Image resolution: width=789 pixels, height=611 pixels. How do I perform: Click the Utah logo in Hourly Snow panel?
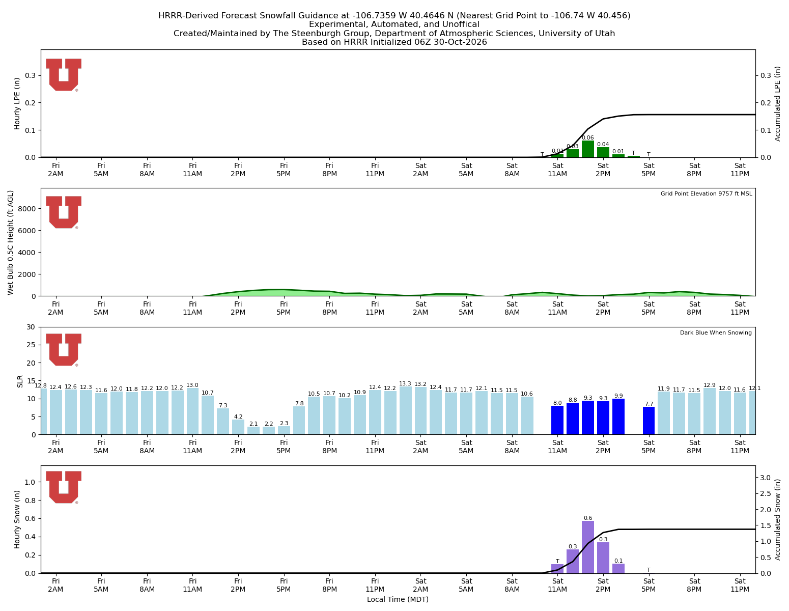[x=64, y=487]
